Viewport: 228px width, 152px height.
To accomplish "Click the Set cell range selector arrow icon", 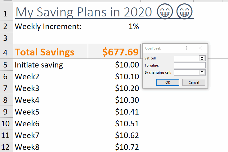I will pyautogui.click(x=202, y=58).
